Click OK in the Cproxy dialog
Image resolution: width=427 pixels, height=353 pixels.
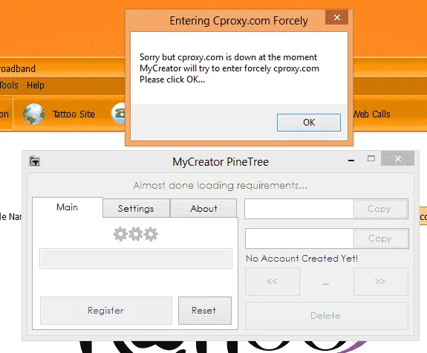308,123
